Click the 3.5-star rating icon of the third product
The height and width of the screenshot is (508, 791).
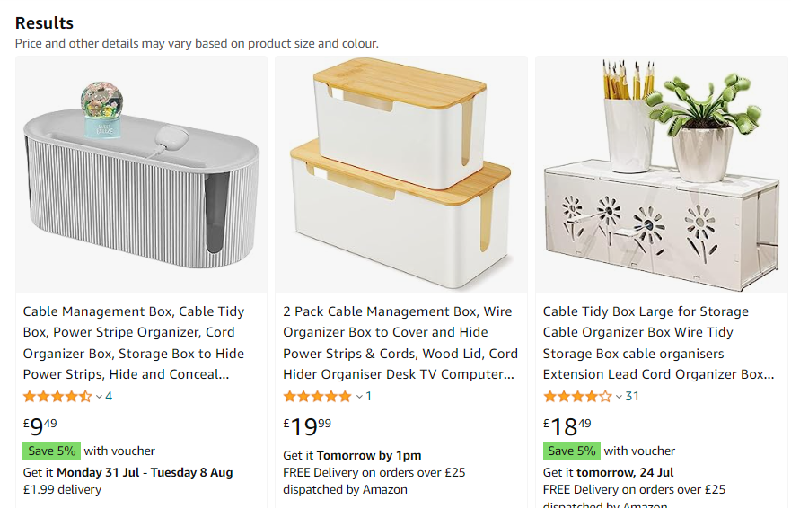coord(577,396)
